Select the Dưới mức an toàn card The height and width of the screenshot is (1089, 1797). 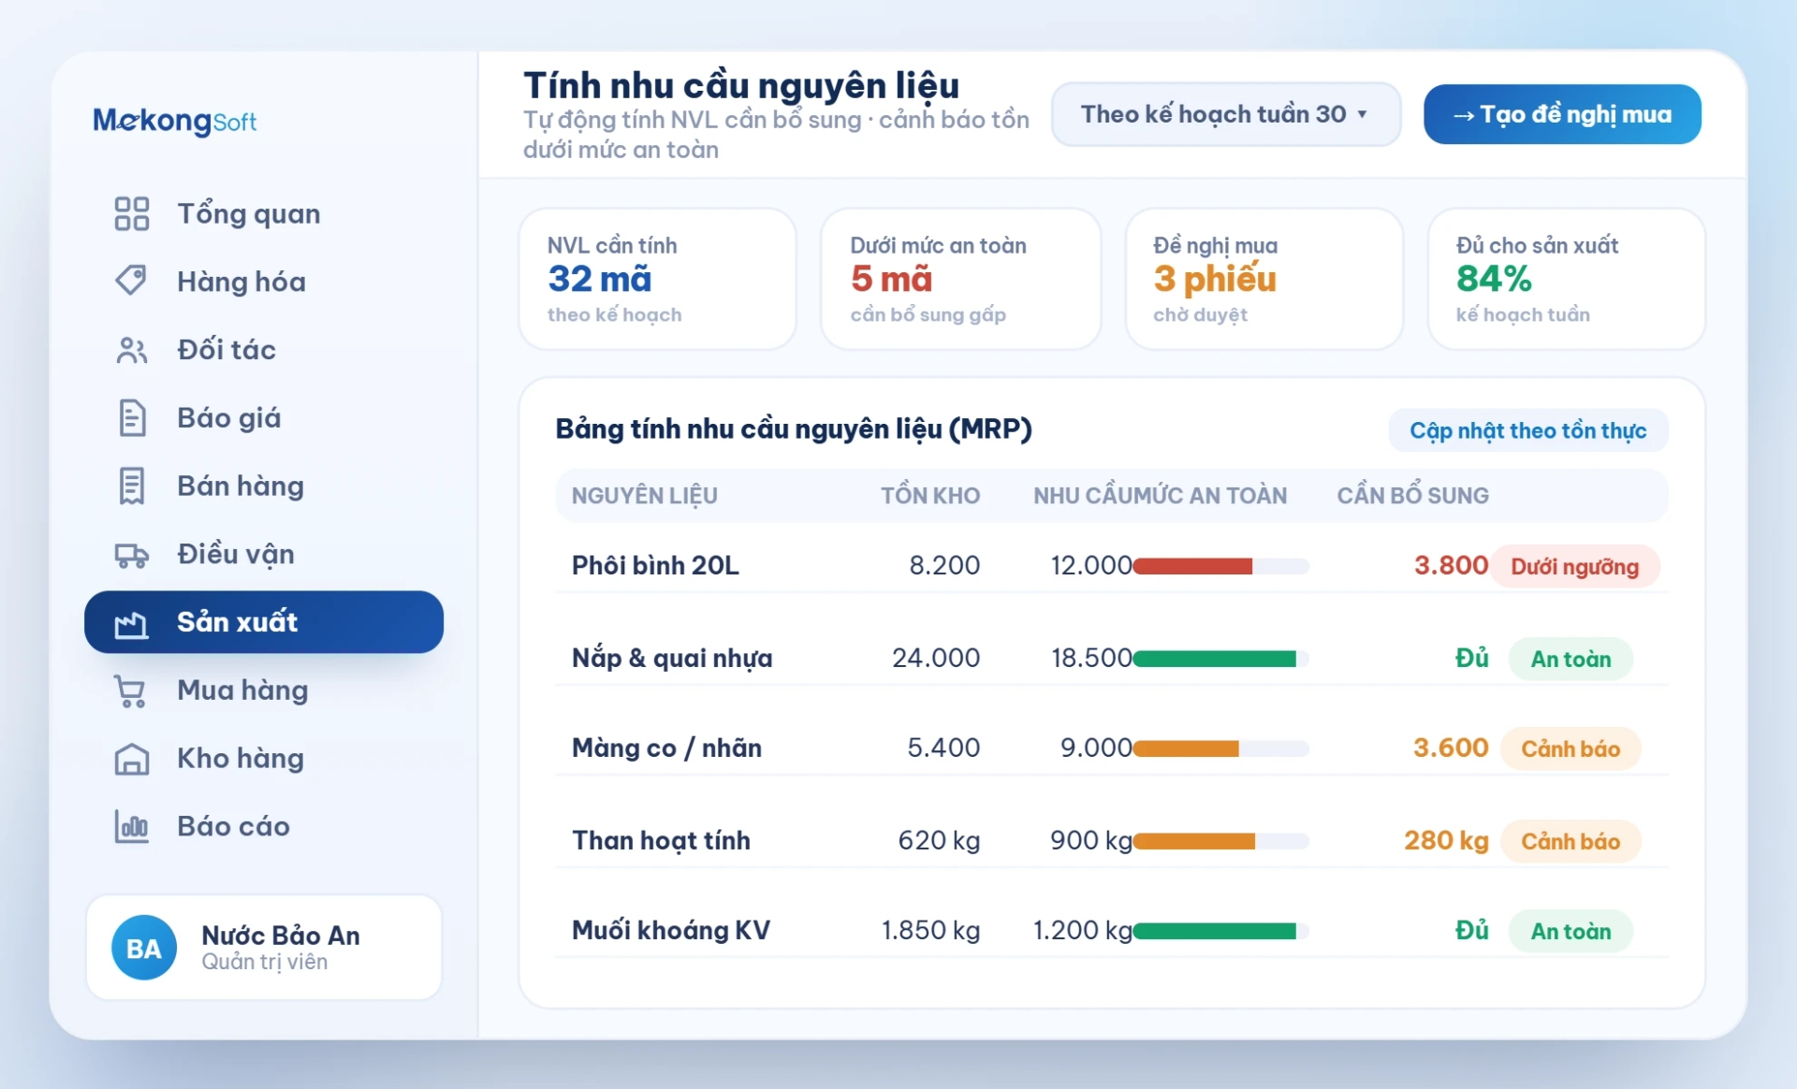coord(960,279)
